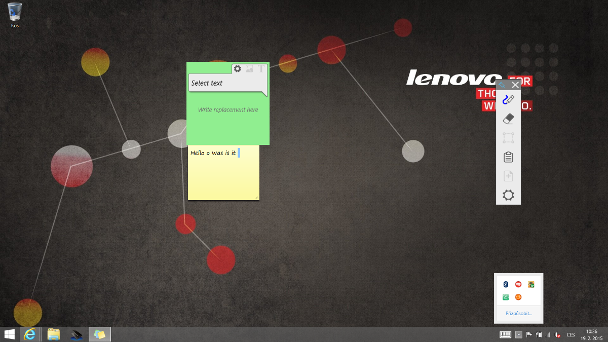
Task: Collapse the hidden tray icons arrow
Action: (x=518, y=334)
